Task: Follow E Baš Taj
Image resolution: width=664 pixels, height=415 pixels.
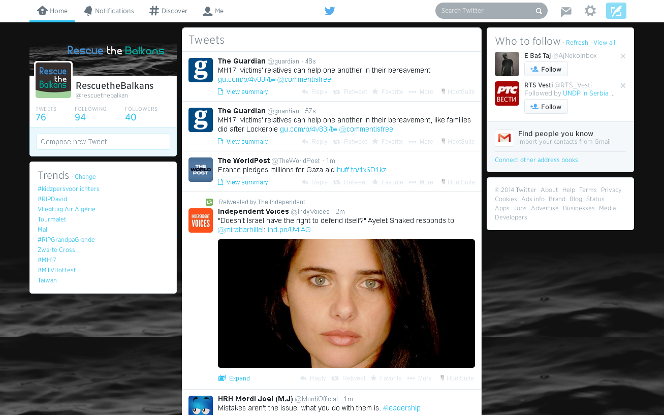Action: (546, 69)
